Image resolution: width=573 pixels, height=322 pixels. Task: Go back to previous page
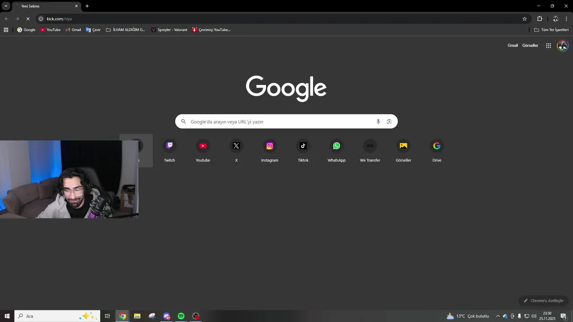pyautogui.click(x=6, y=19)
